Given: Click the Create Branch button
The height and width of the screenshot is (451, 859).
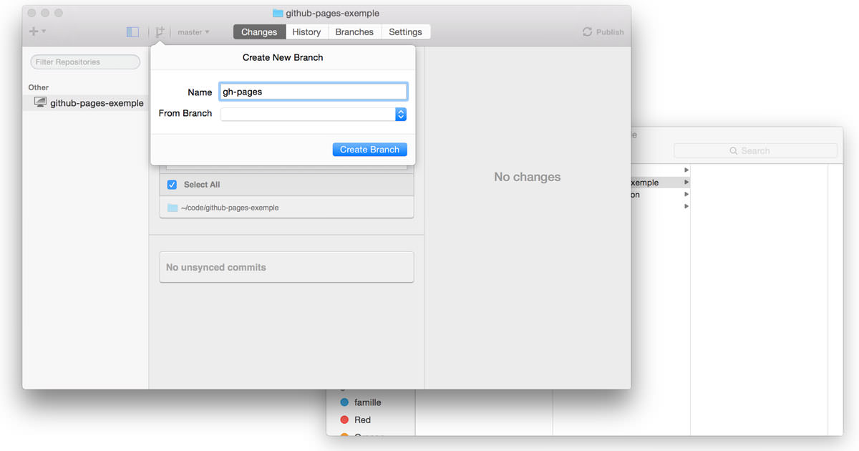Looking at the screenshot, I should point(369,150).
